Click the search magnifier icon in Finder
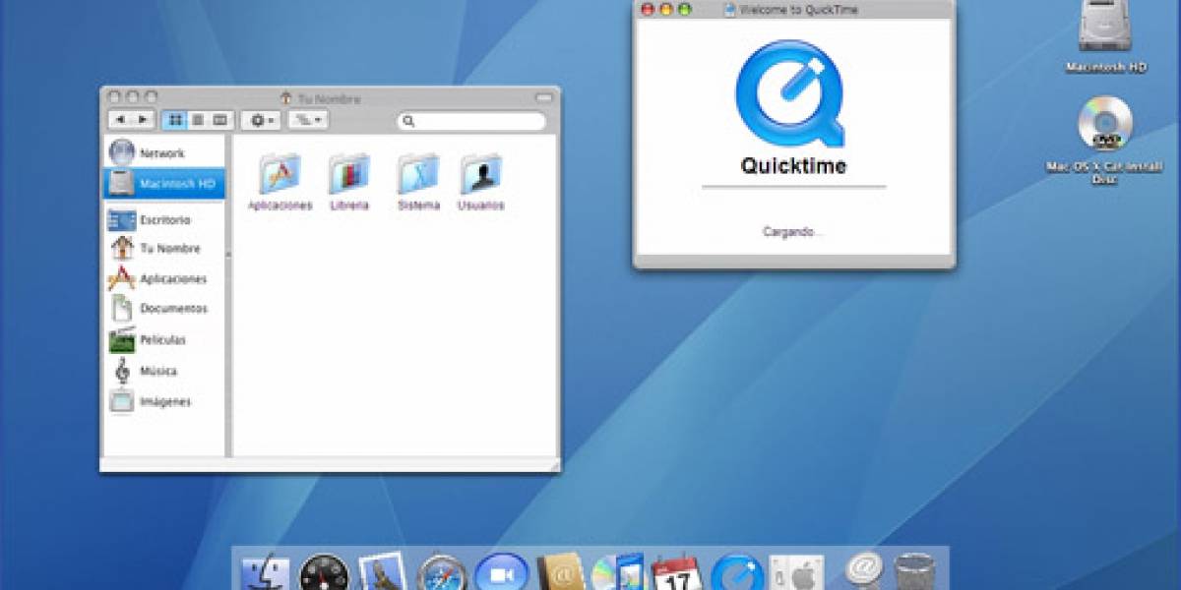 coord(409,121)
